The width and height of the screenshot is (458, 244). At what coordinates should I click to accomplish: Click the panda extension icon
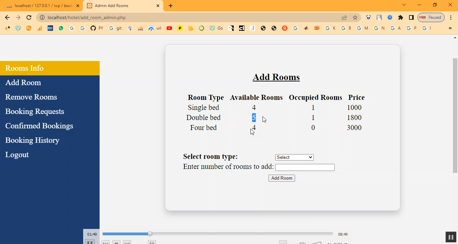tap(368, 17)
